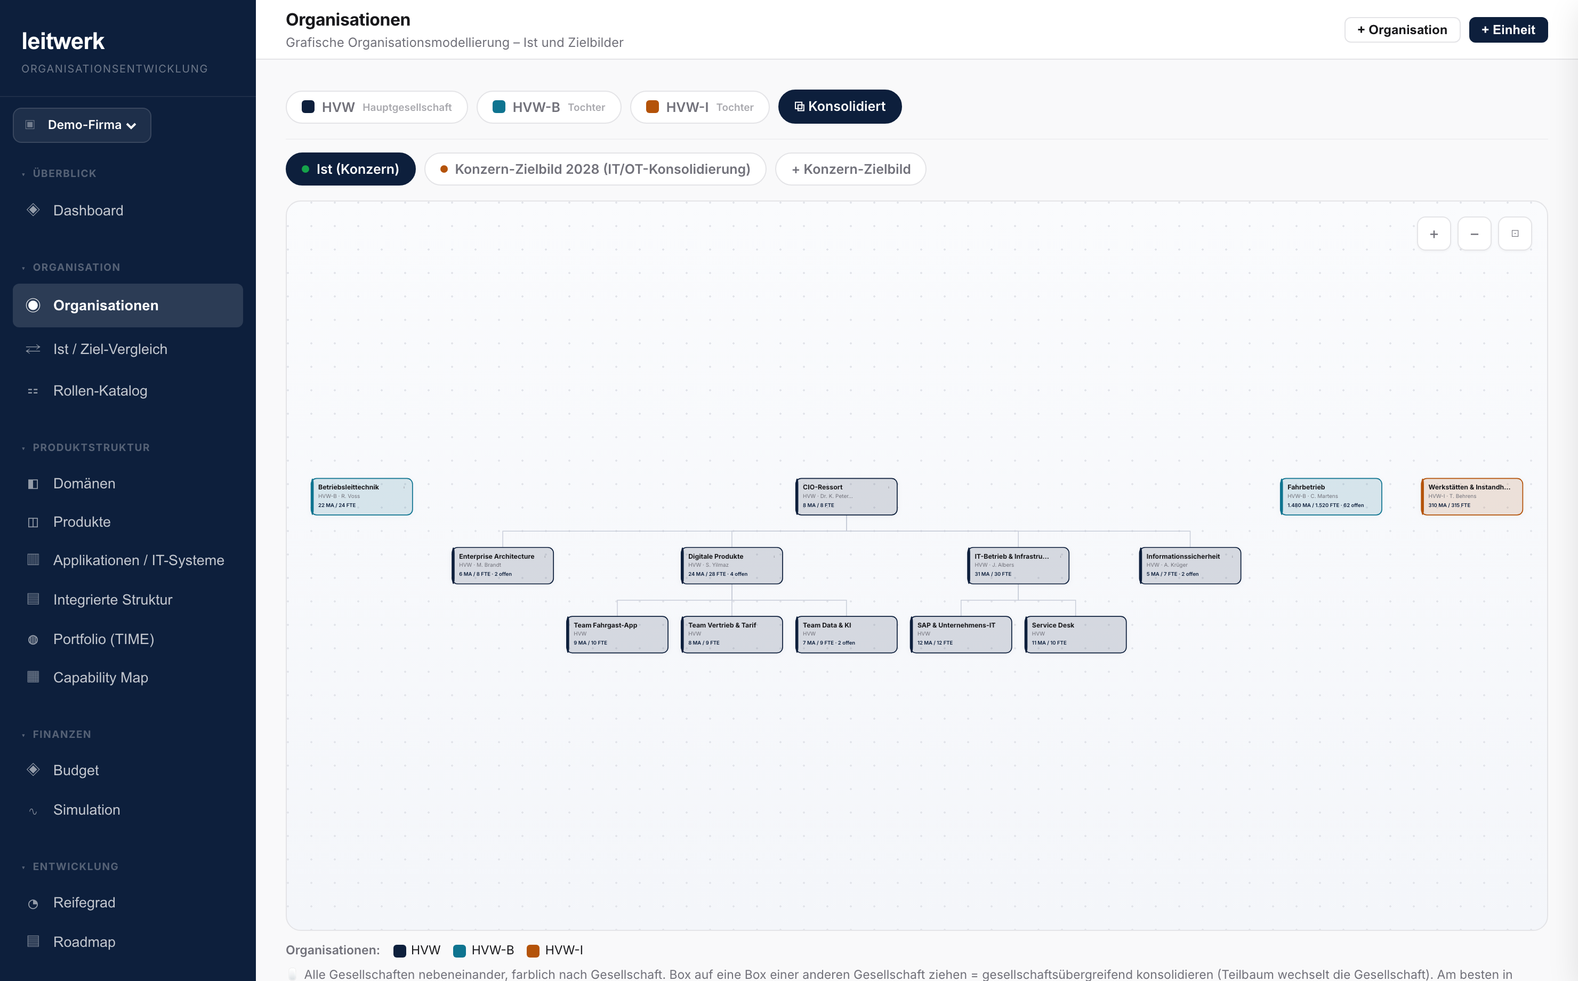The image size is (1578, 981).
Task: Select the Ist (Konzern) scenario tab
Action: click(350, 170)
